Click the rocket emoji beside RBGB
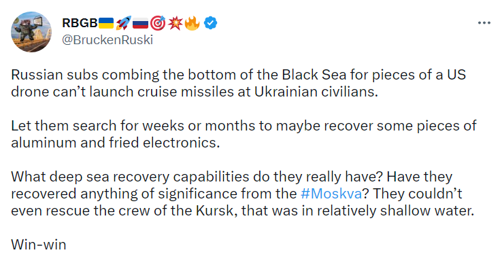This screenshot has width=502, height=261. click(x=123, y=23)
